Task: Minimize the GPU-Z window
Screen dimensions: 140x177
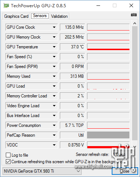Action: (98, 5)
